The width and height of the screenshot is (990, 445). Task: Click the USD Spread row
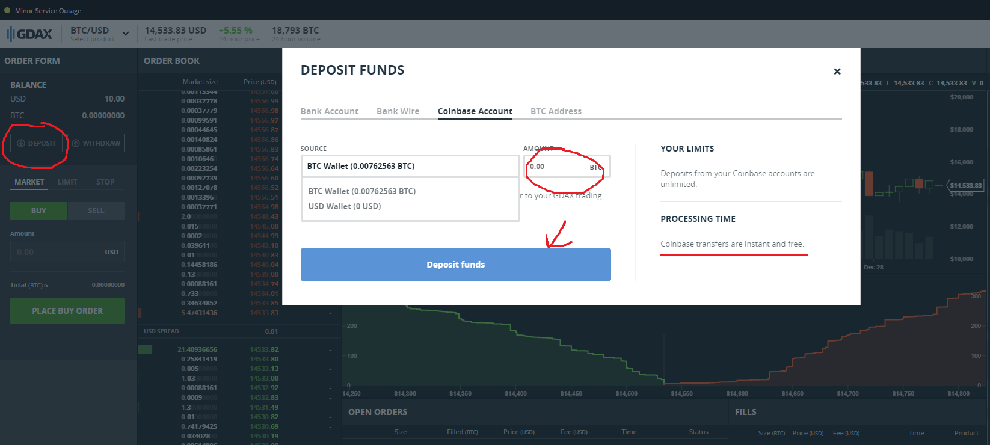(x=239, y=331)
